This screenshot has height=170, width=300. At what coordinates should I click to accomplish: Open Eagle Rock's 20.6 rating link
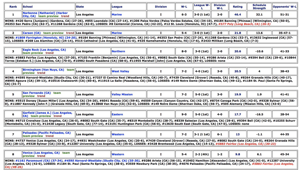(x=237, y=51)
